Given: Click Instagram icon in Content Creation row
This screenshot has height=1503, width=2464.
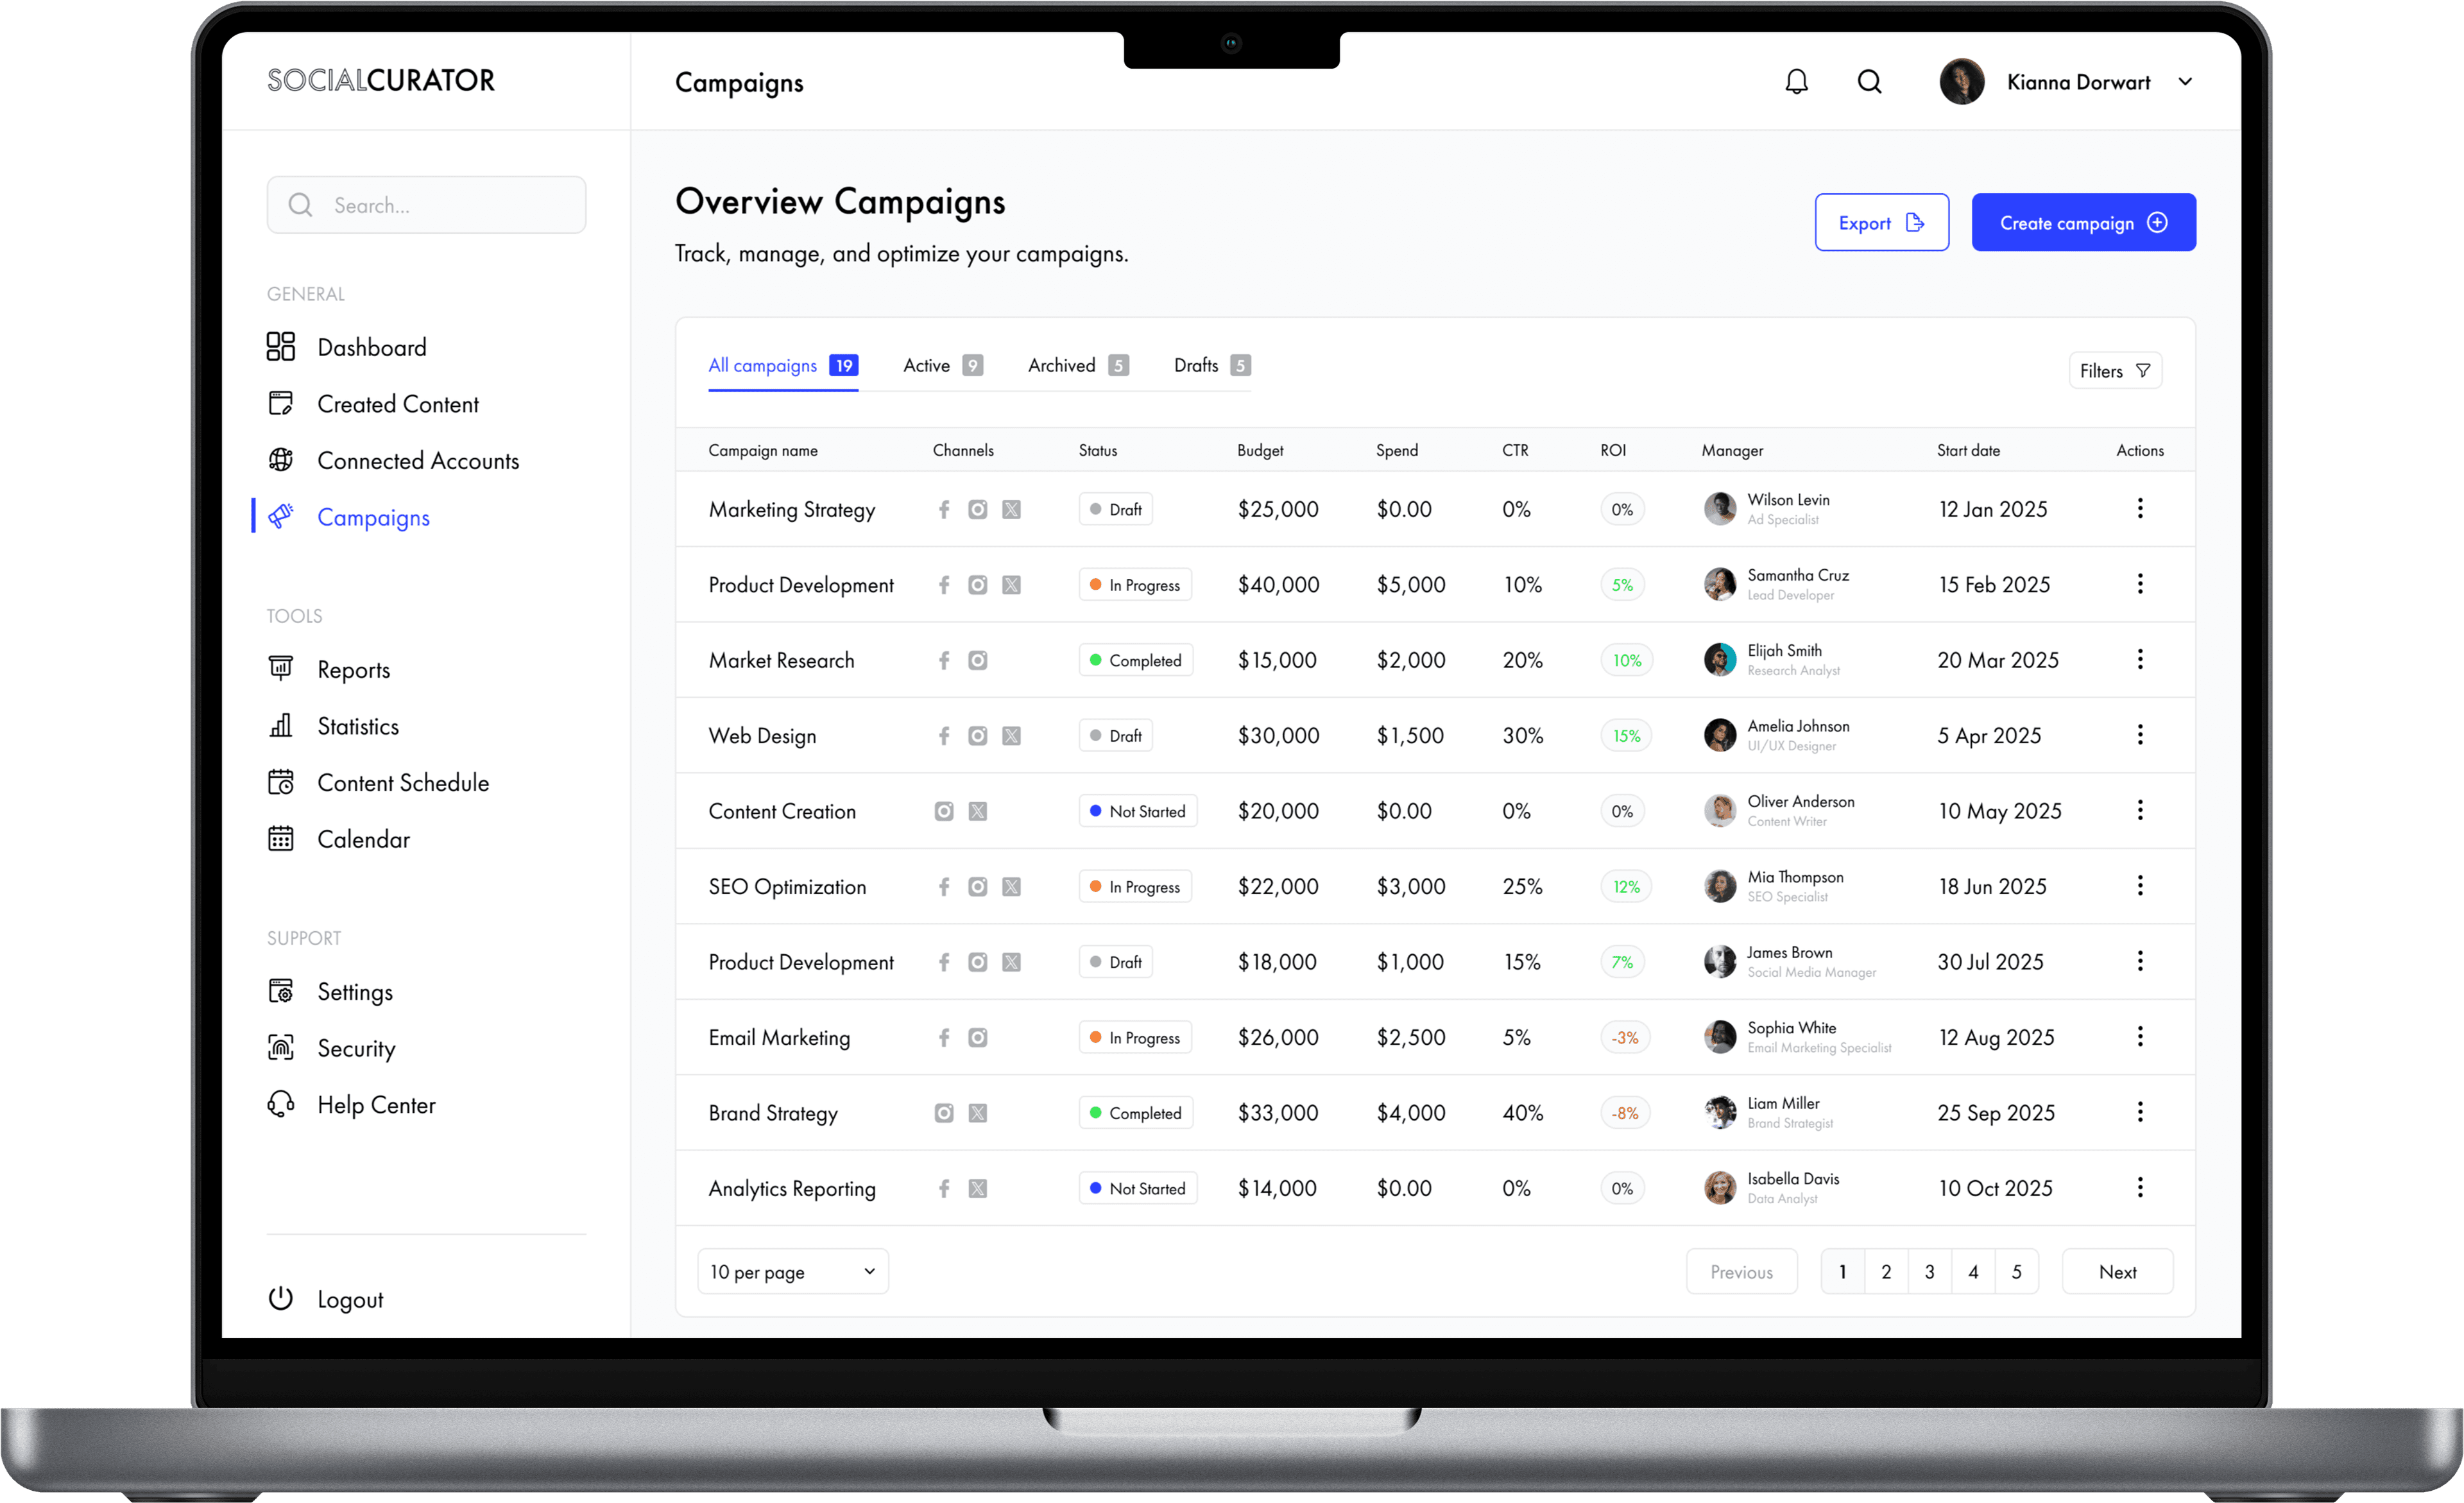Looking at the screenshot, I should click(943, 811).
